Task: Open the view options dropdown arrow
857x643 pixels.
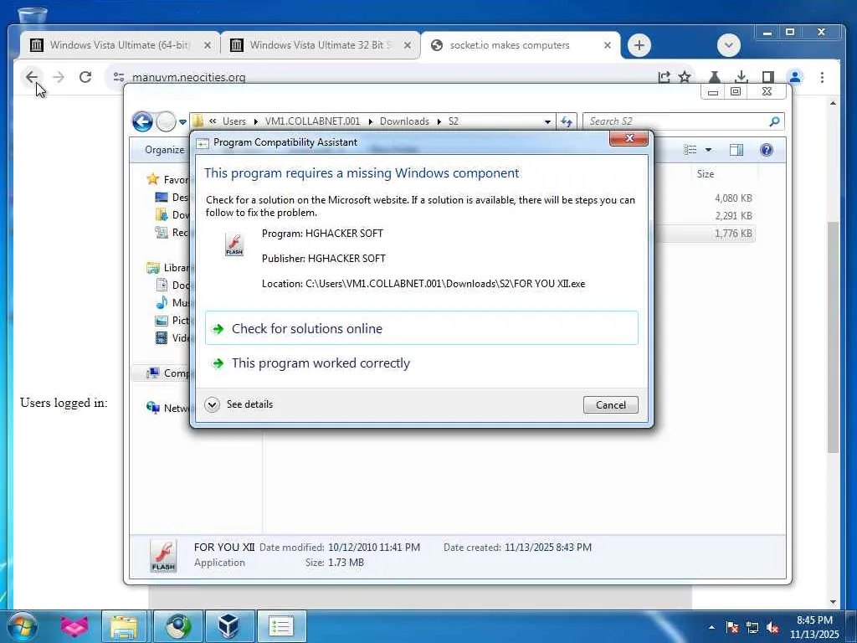Action: pyautogui.click(x=708, y=150)
